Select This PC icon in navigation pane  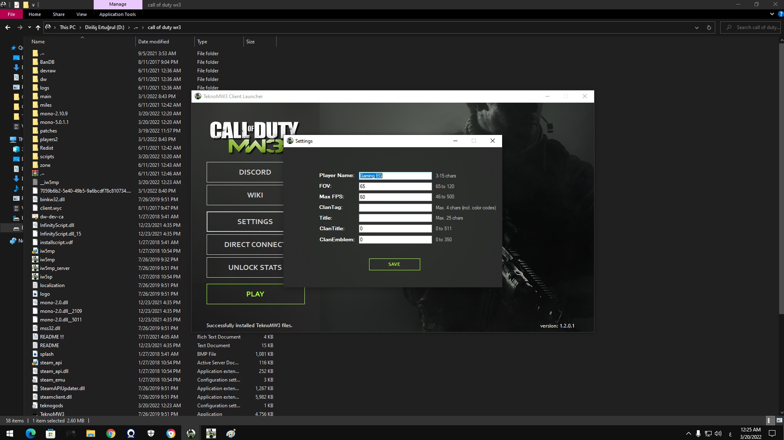(13, 139)
